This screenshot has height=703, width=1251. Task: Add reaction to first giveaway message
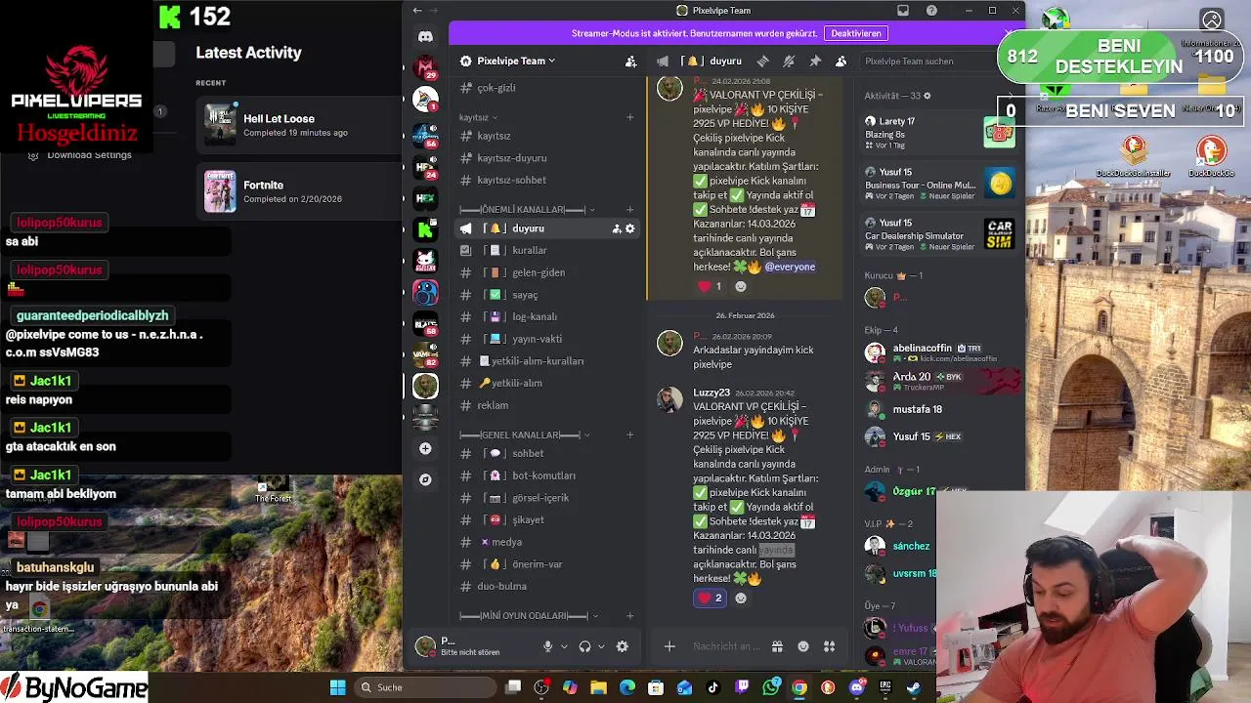click(740, 286)
